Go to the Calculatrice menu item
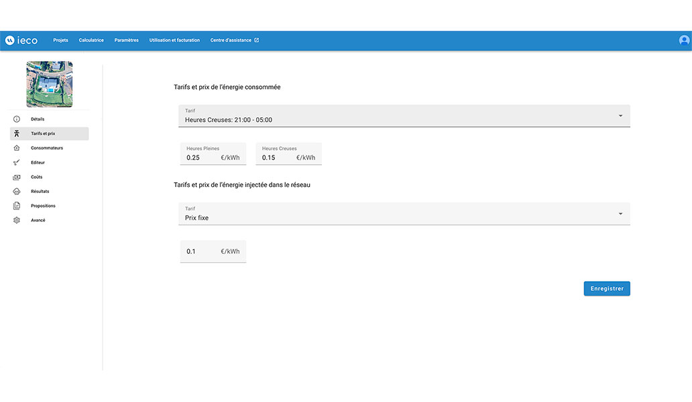Screen dimensions: 692x402 [x=91, y=40]
